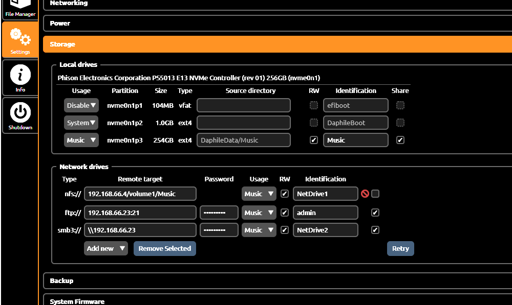Click the ftp drive password field
Screen dimensions: 512x305
[x=219, y=213]
